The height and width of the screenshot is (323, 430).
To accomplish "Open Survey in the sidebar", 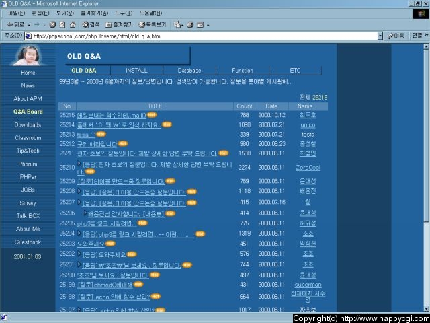I will (x=28, y=203).
